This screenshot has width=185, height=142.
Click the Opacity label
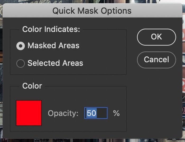click(63, 113)
